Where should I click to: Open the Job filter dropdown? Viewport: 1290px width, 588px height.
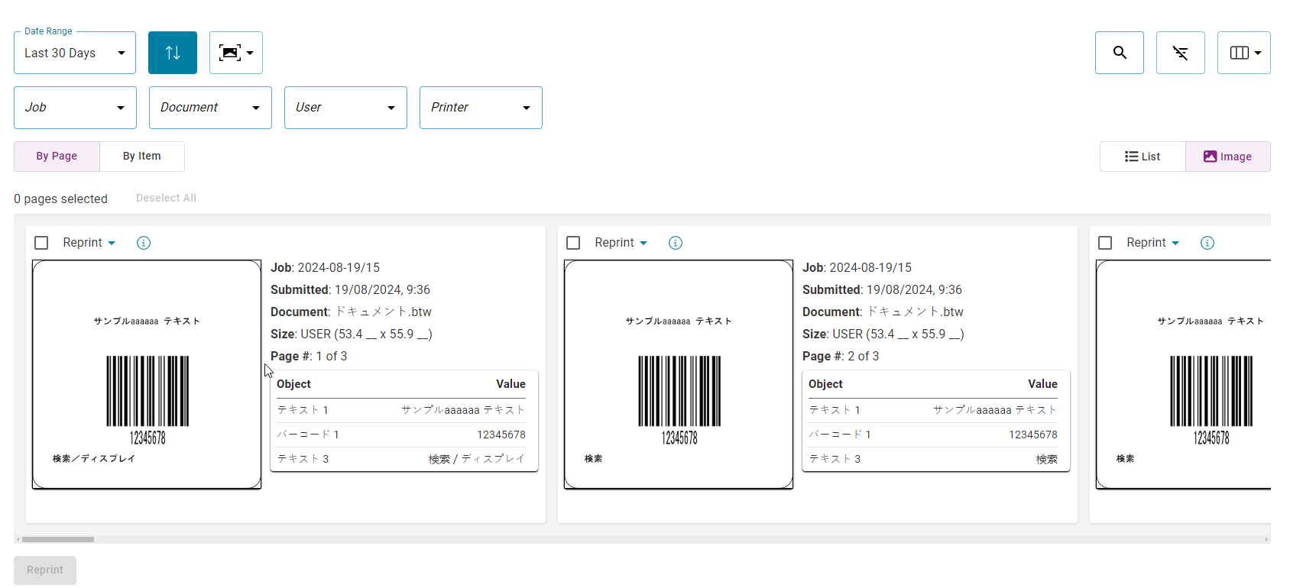pos(75,108)
